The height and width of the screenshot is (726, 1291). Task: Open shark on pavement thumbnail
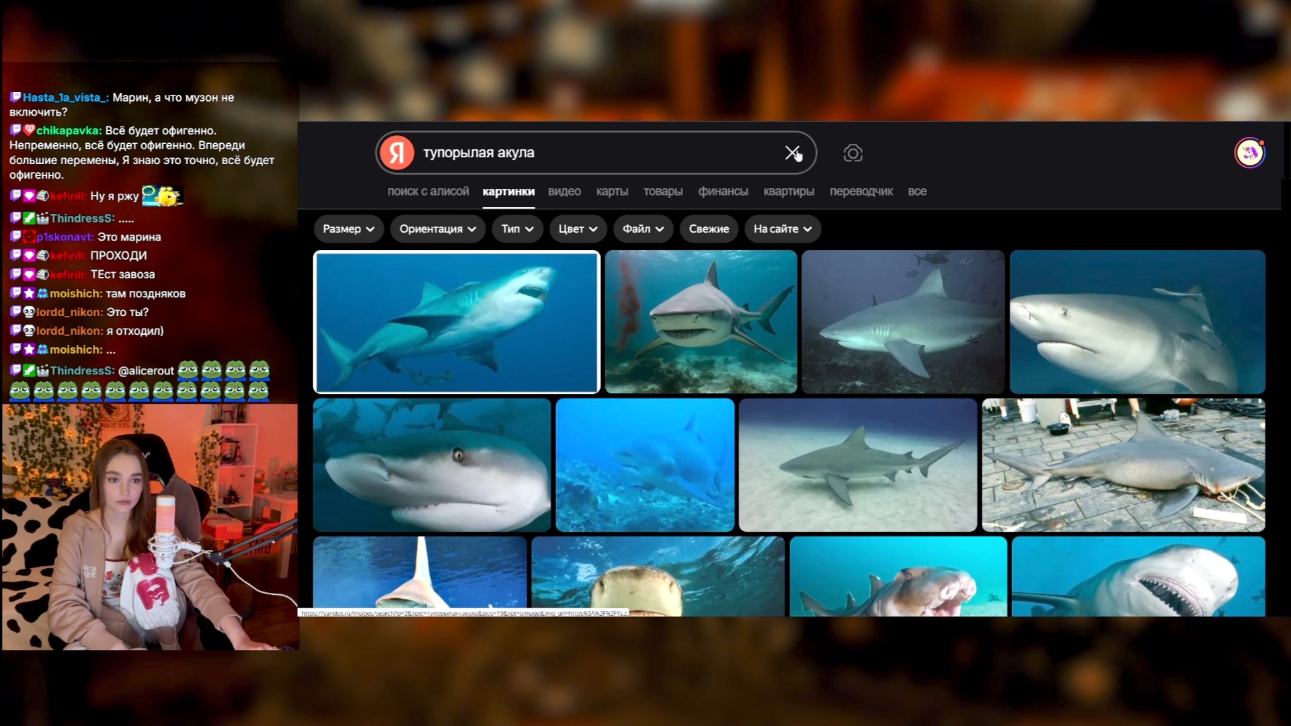point(1123,465)
